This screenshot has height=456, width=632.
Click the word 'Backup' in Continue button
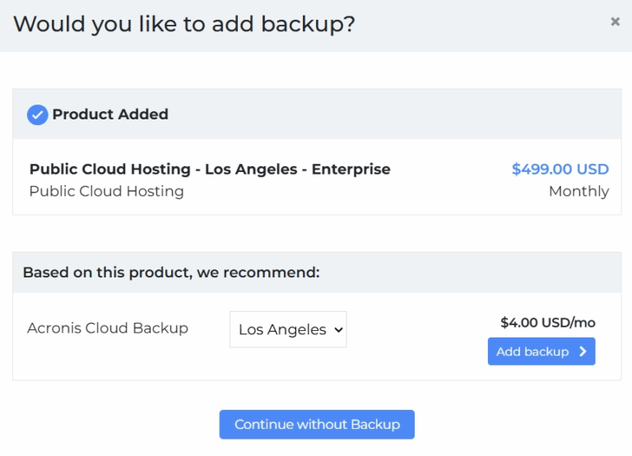coord(375,425)
